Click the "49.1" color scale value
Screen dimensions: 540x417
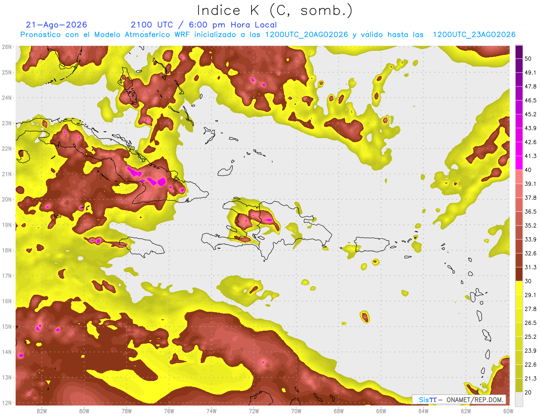[531, 72]
